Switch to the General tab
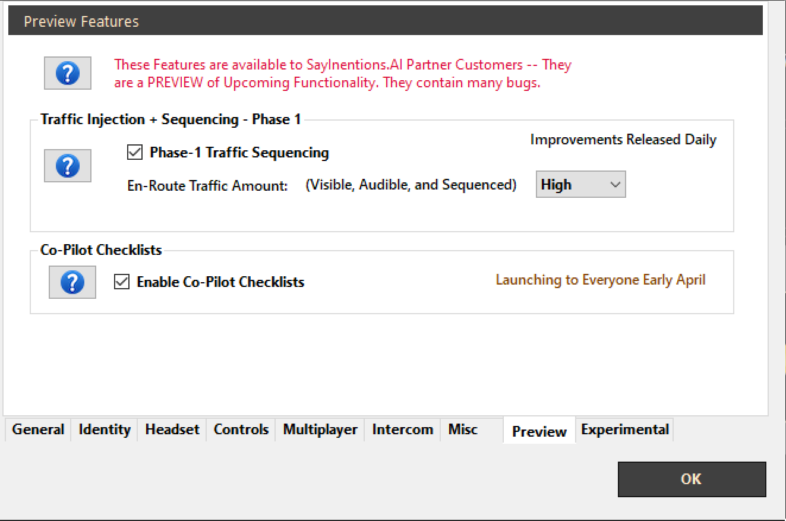This screenshot has height=521, width=786. point(38,430)
